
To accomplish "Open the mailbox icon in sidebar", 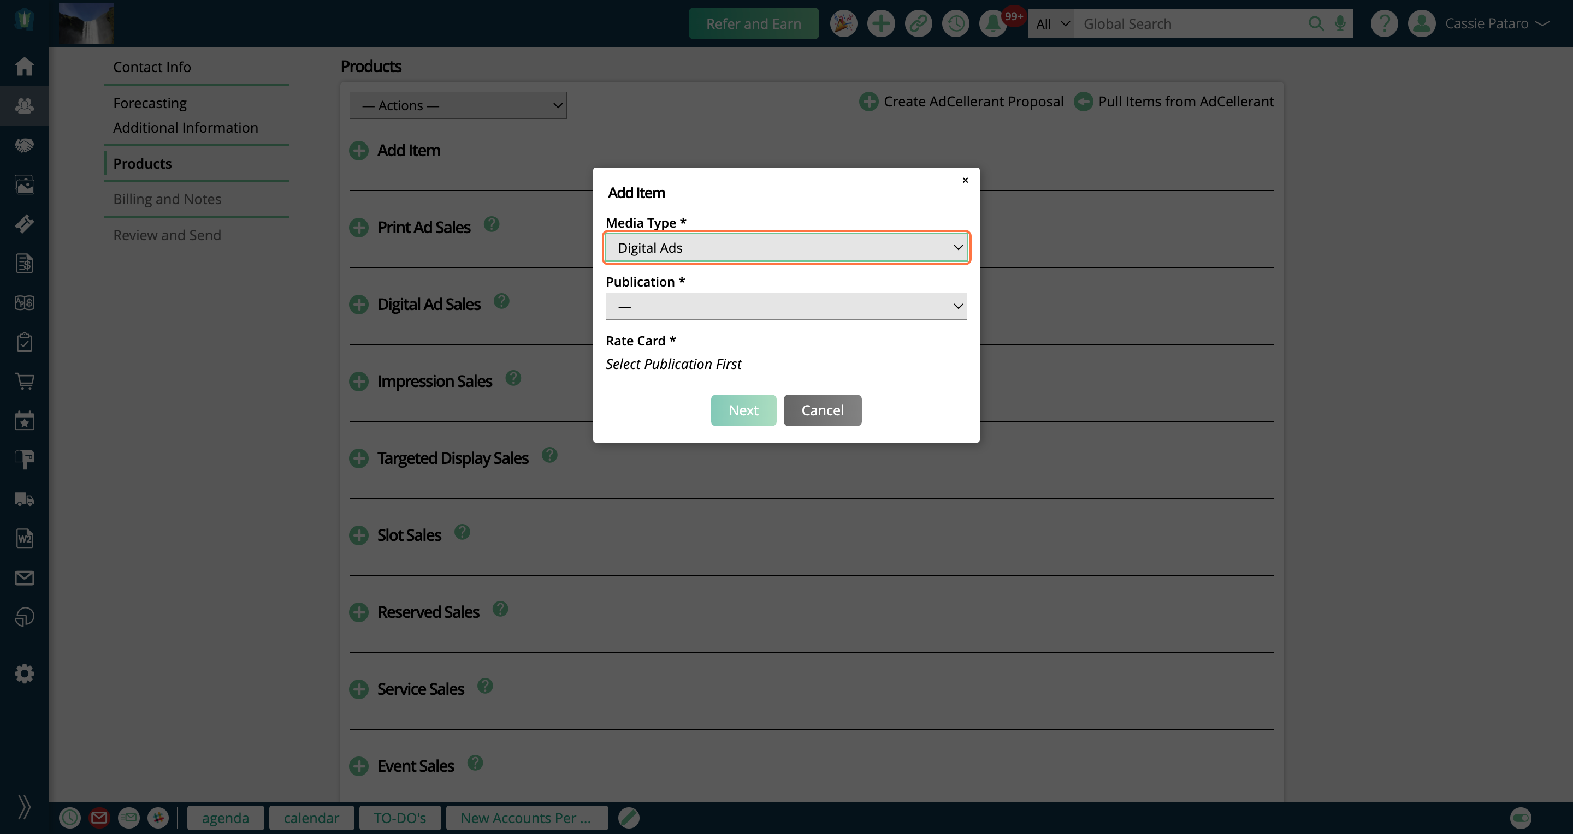I will [x=25, y=460].
